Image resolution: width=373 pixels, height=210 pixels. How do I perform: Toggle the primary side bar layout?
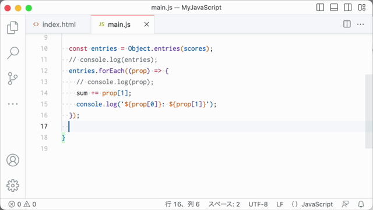[x=320, y=8]
